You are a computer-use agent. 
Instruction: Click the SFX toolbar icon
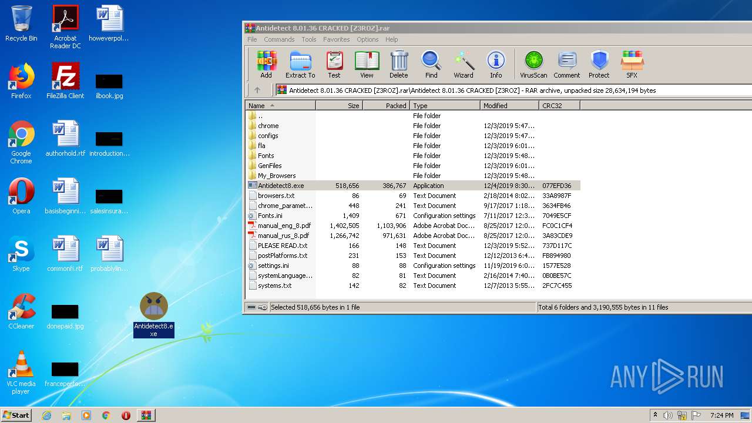[x=632, y=65]
